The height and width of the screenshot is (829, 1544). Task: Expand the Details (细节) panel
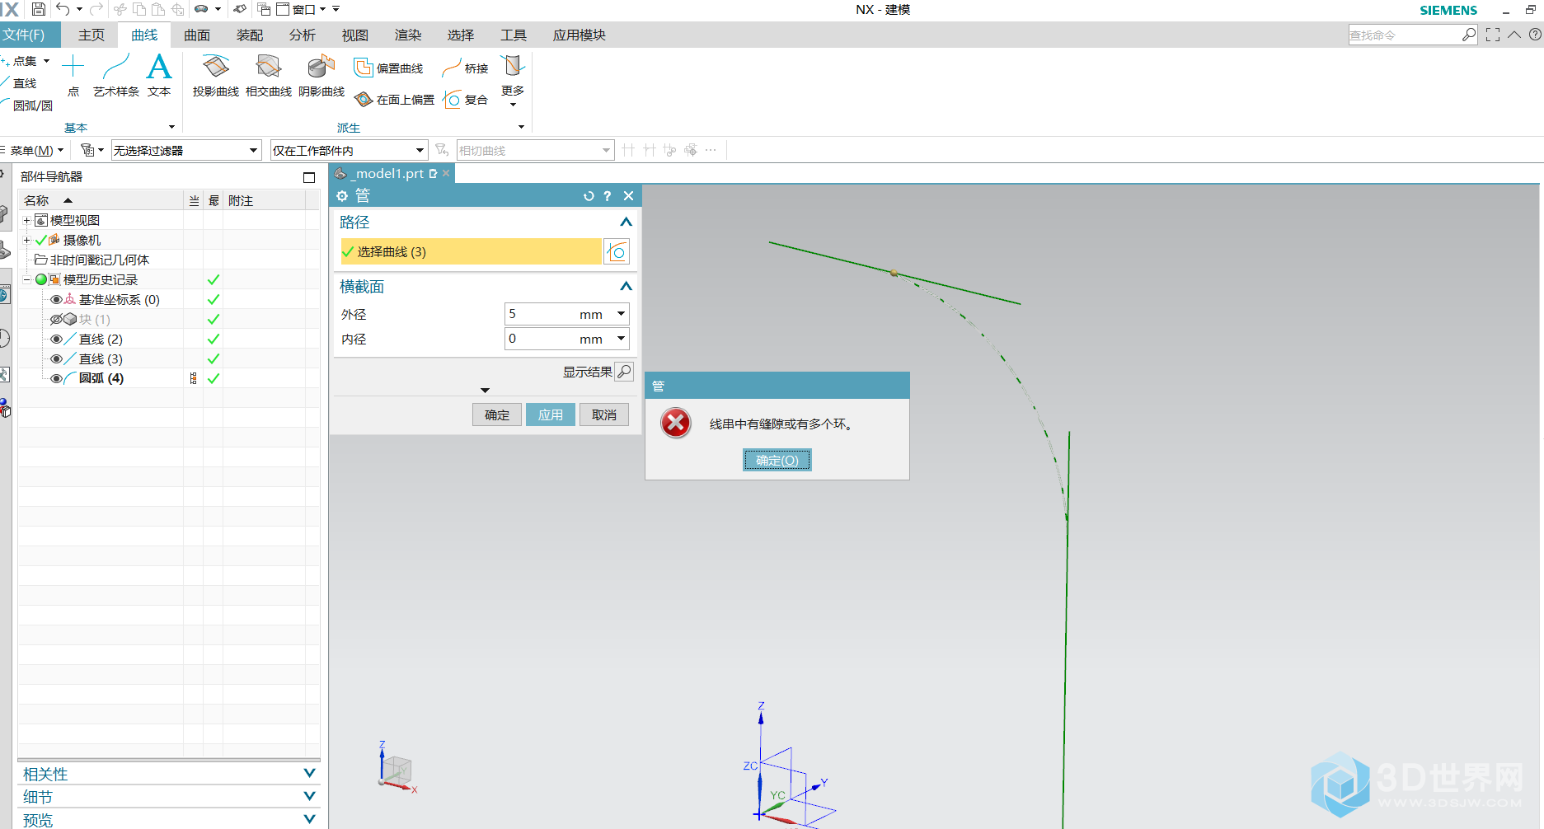(309, 796)
